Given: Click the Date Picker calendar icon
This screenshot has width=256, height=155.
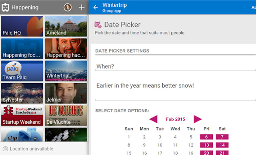Looking at the screenshot, I should click(x=98, y=25).
